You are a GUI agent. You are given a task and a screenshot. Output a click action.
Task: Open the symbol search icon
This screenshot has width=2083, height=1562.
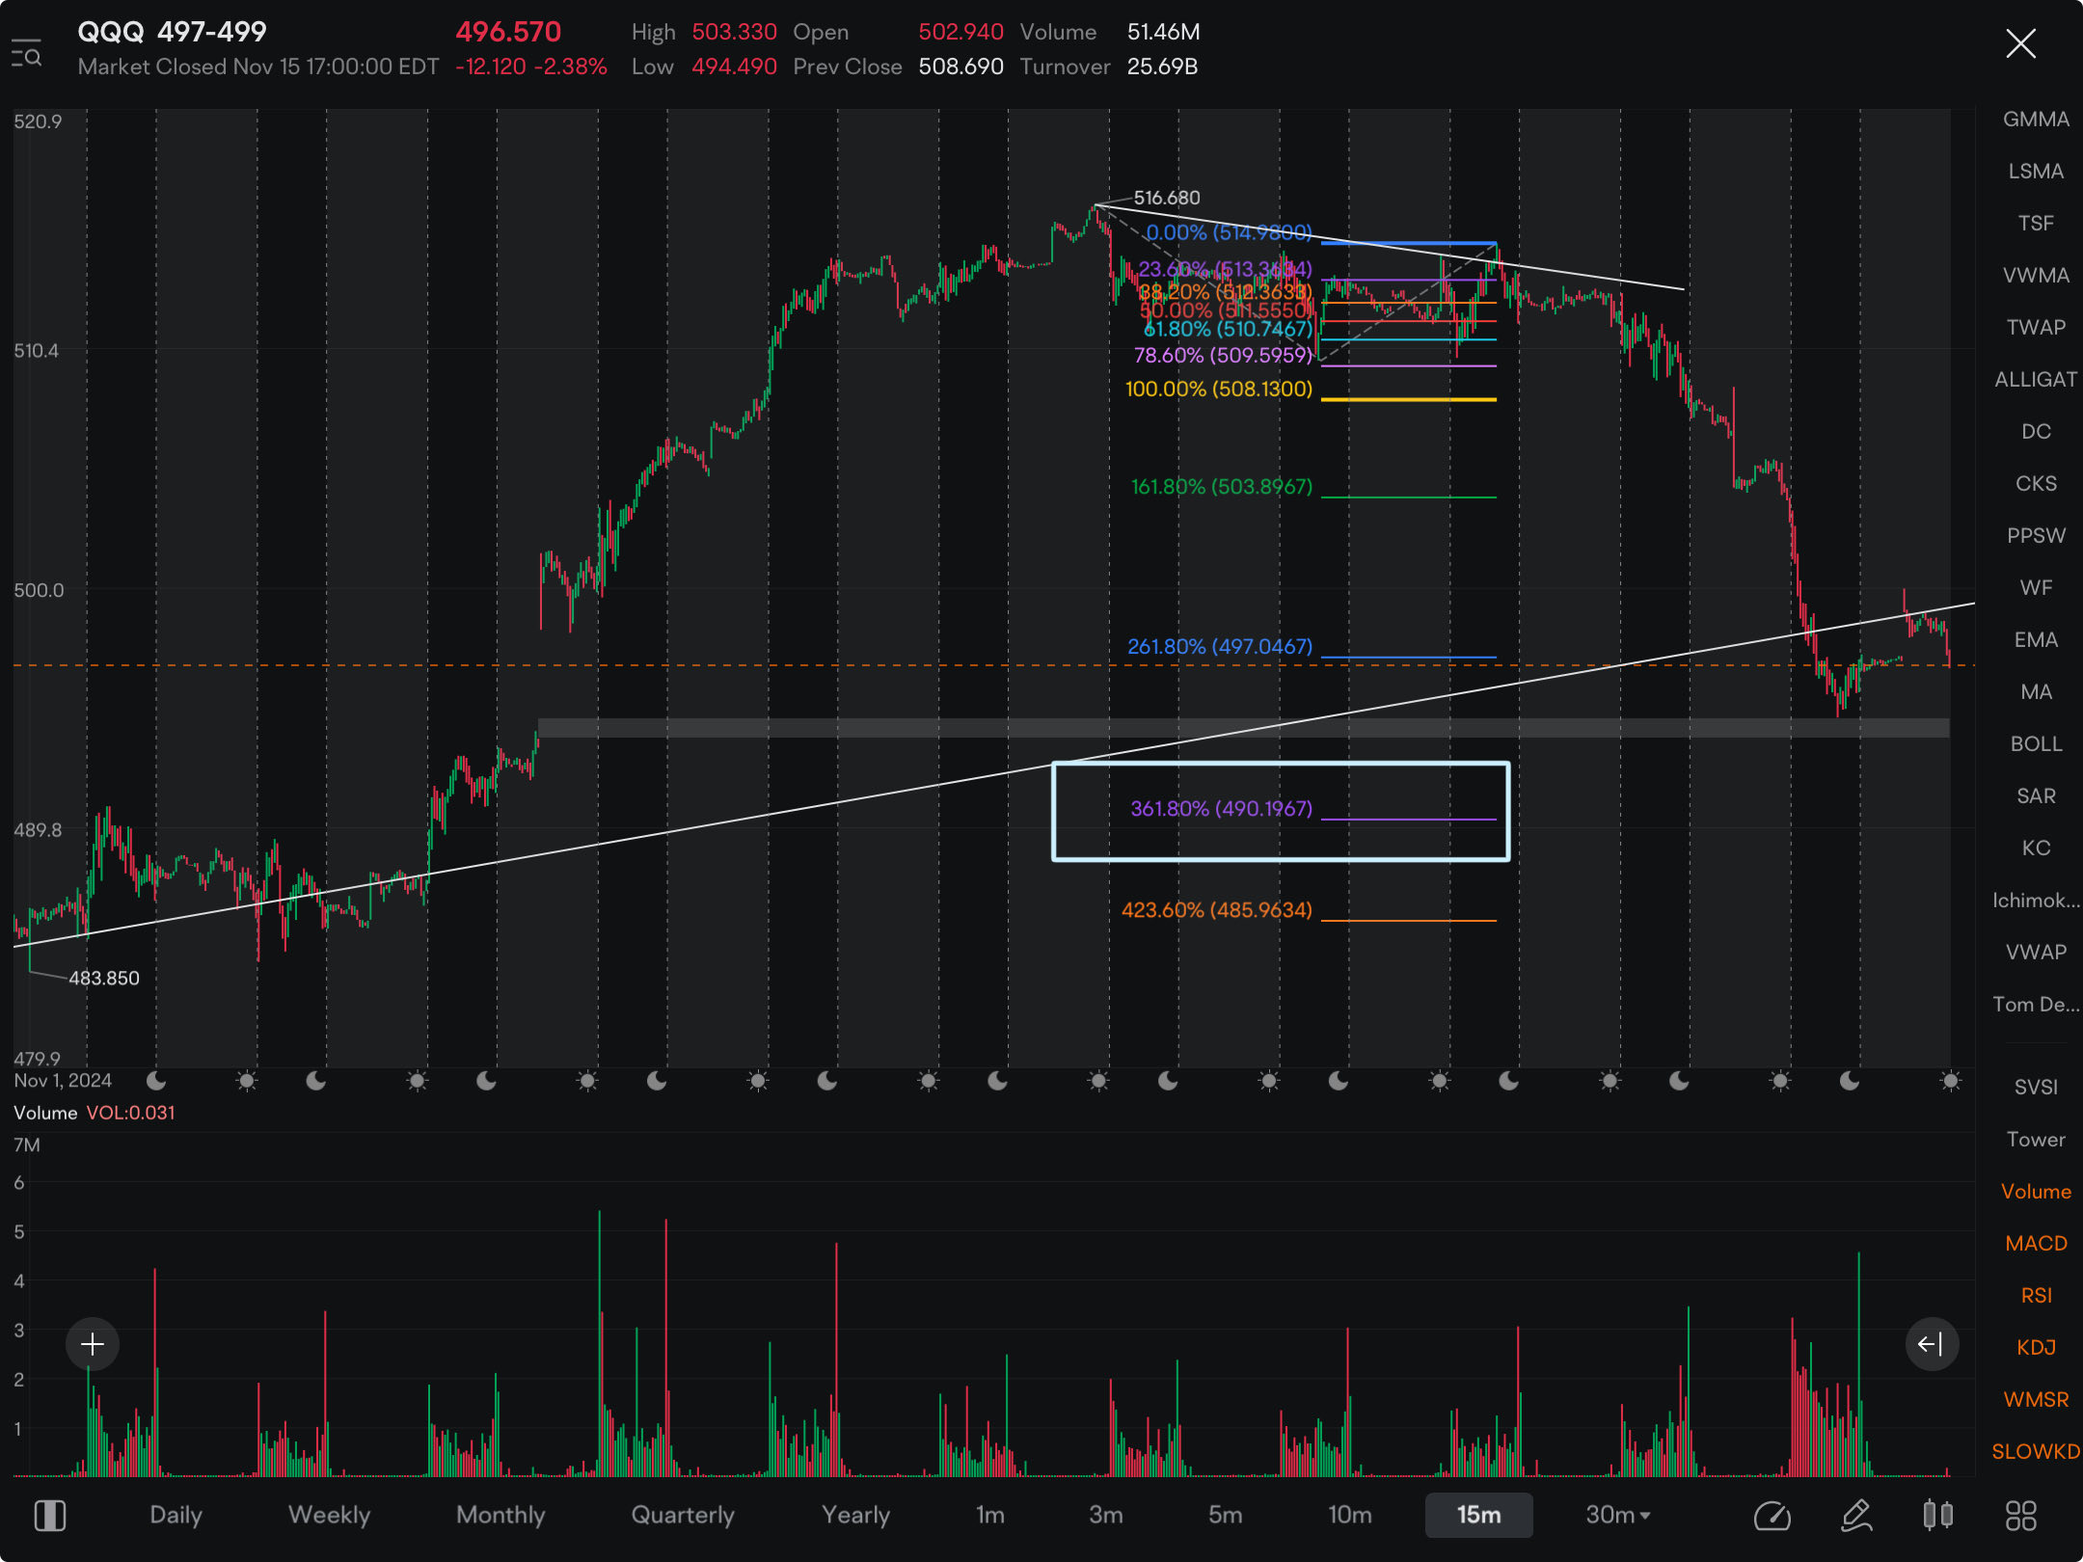[x=26, y=53]
